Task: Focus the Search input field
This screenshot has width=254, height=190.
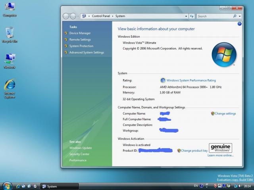Action: point(215,16)
